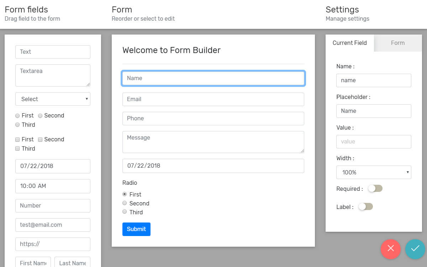Click the selected Name field in the form

point(213,78)
